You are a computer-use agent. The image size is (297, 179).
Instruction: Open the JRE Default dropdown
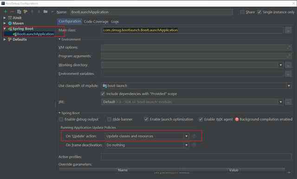[x=280, y=102]
